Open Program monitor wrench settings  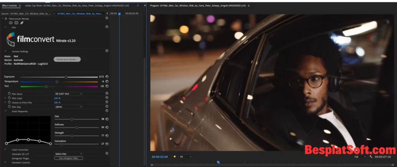(x=371, y=157)
